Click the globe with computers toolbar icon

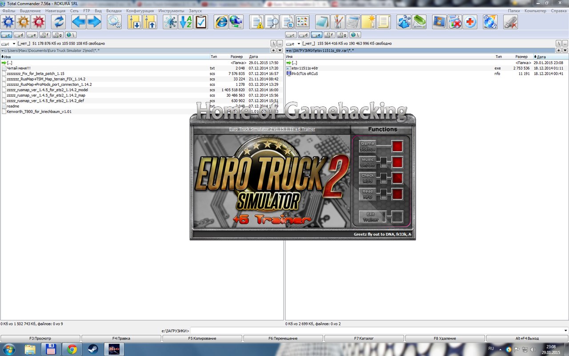[236, 22]
